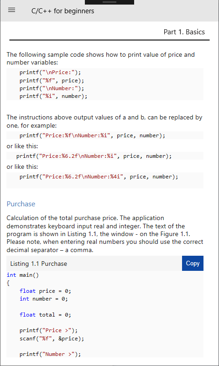Click the "float total = 0;" line
219x366 pixels.
45,315
